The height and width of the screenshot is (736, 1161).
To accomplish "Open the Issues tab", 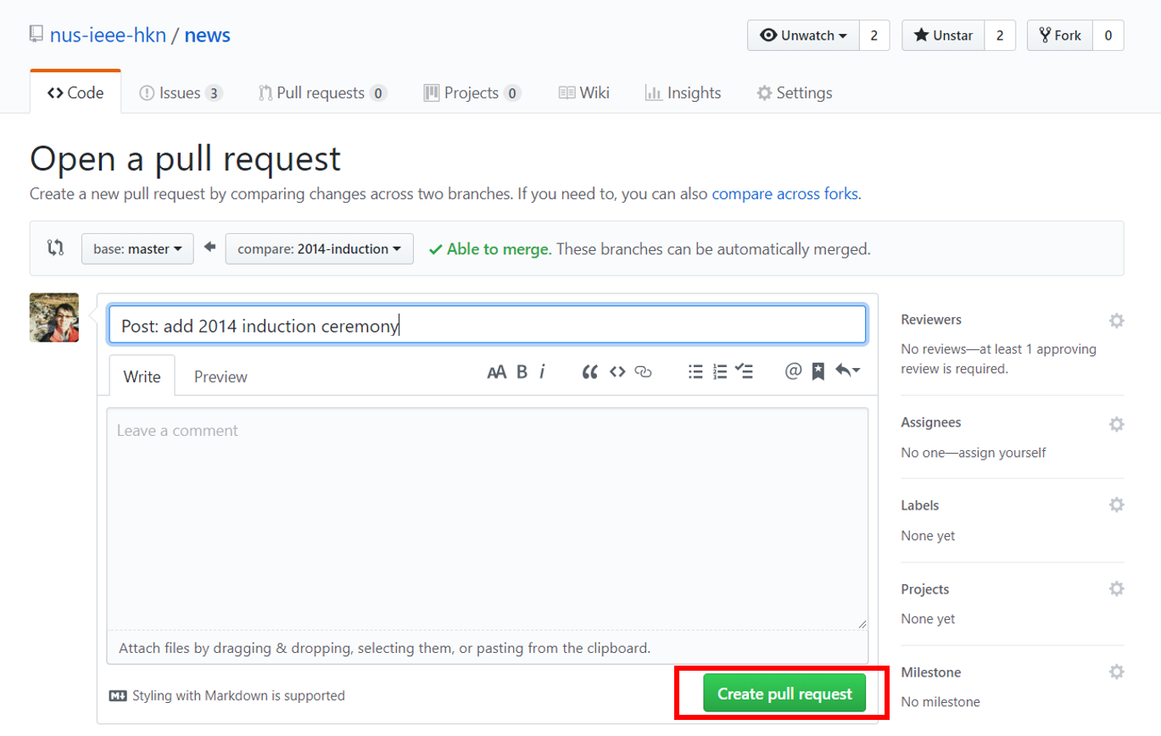I will click(181, 92).
